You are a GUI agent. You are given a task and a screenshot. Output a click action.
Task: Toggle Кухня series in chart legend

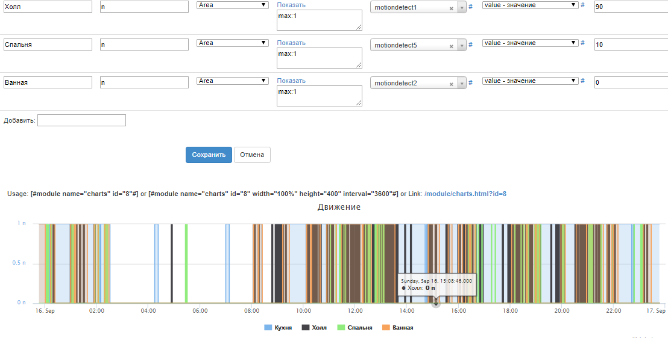point(279,328)
